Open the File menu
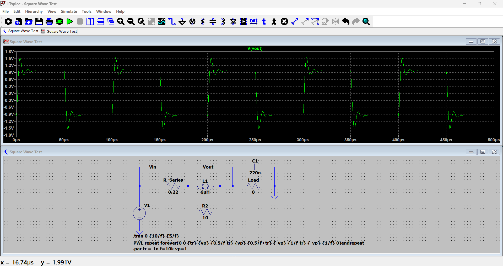The height and width of the screenshot is (266, 503). pos(6,11)
